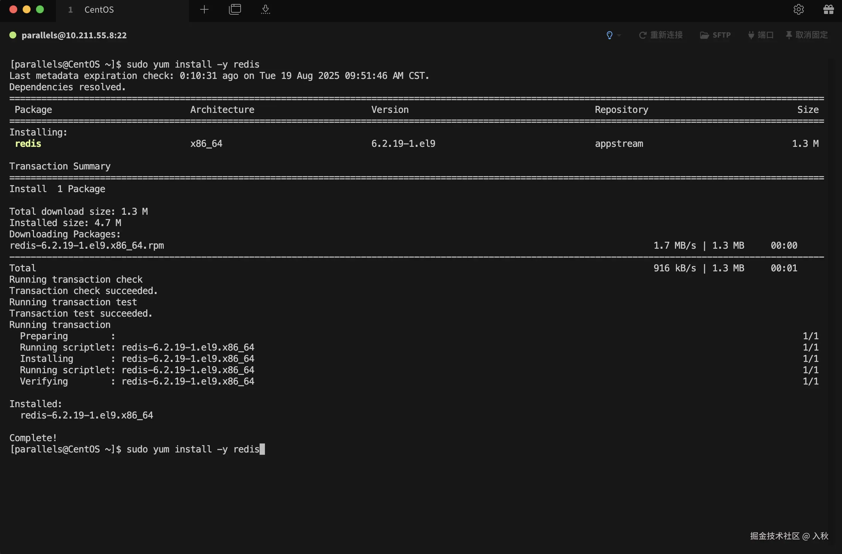The width and height of the screenshot is (842, 554).
Task: Click the green connection status dot
Action: (x=13, y=35)
